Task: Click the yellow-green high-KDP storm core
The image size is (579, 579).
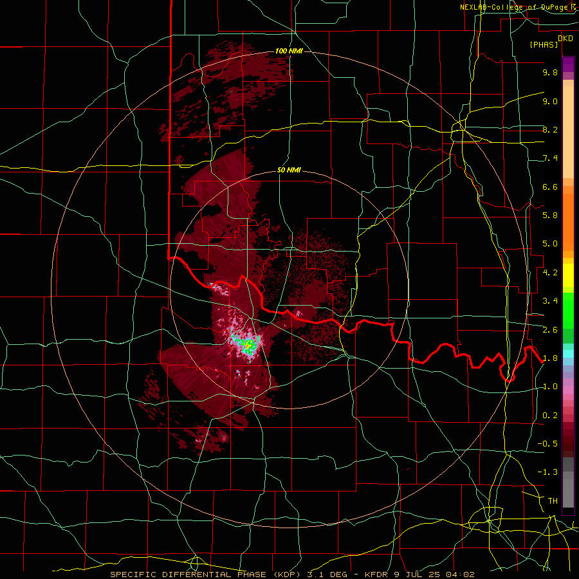Action: [249, 345]
